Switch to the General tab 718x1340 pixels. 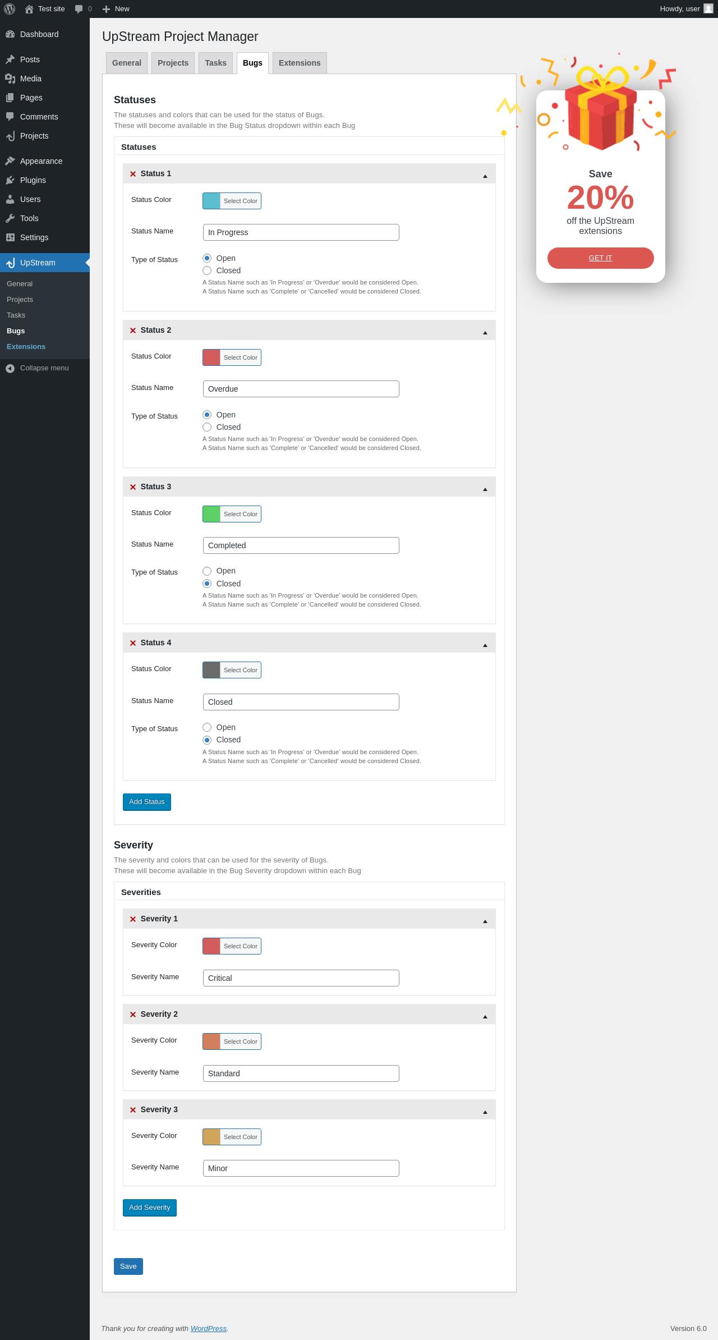pyautogui.click(x=127, y=63)
